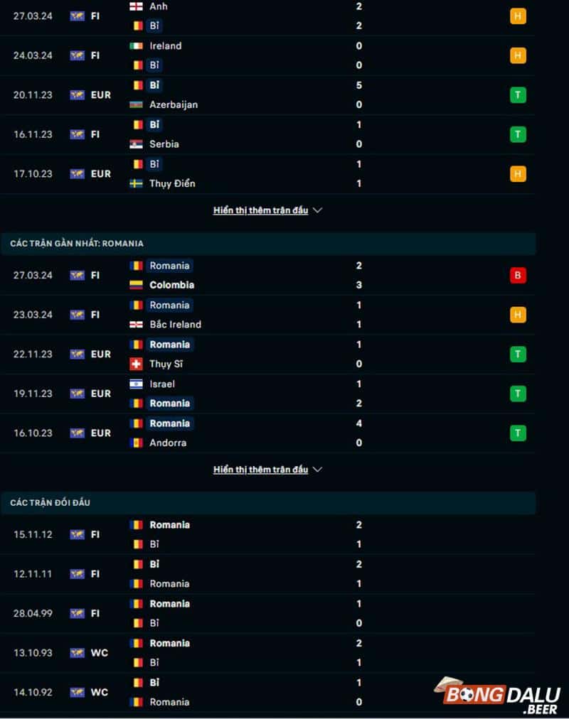This screenshot has width=569, height=719.
Task: Click the orange H badge for Ireland match
Action: [x=518, y=55]
